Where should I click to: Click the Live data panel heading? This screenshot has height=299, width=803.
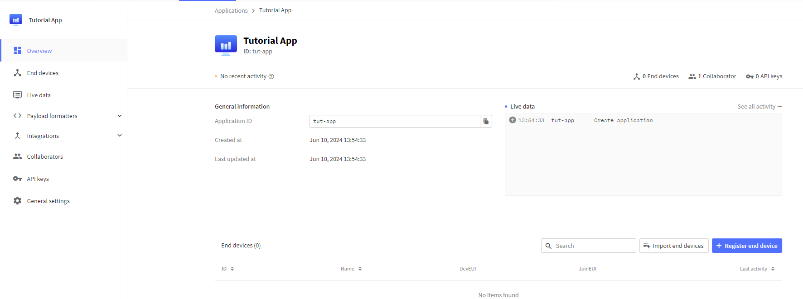(x=522, y=107)
